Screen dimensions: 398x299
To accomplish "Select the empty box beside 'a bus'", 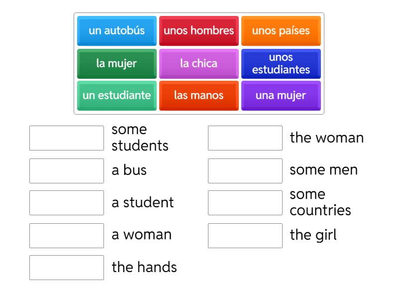I will 67,170.
